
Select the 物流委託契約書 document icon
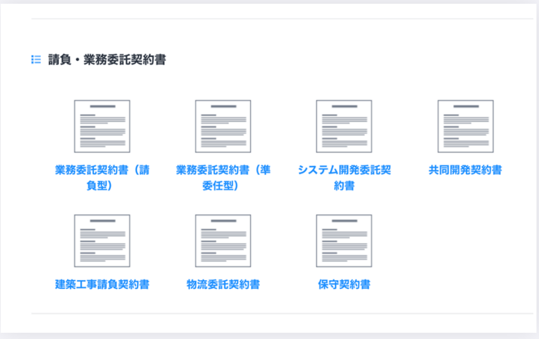coord(223,241)
